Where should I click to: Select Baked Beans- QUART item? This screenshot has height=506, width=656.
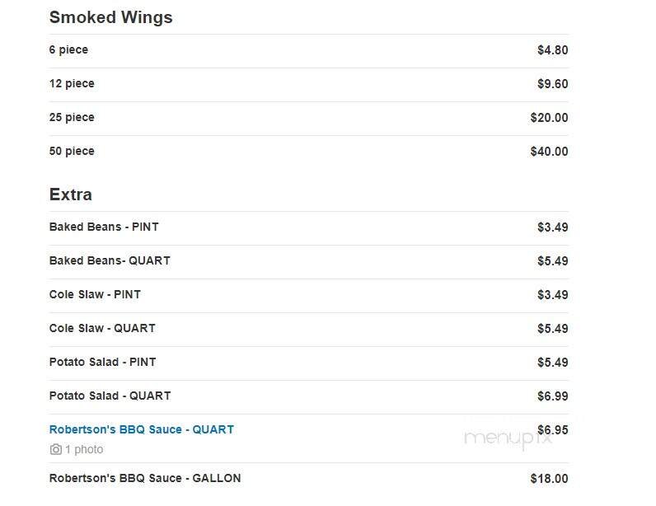(110, 261)
